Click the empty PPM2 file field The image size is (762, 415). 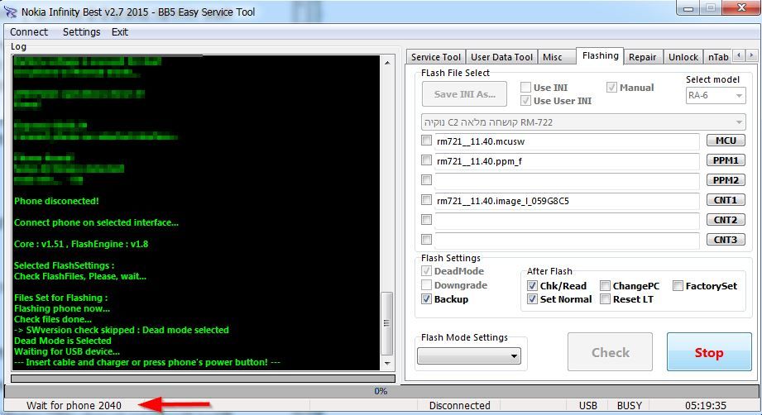pos(567,181)
